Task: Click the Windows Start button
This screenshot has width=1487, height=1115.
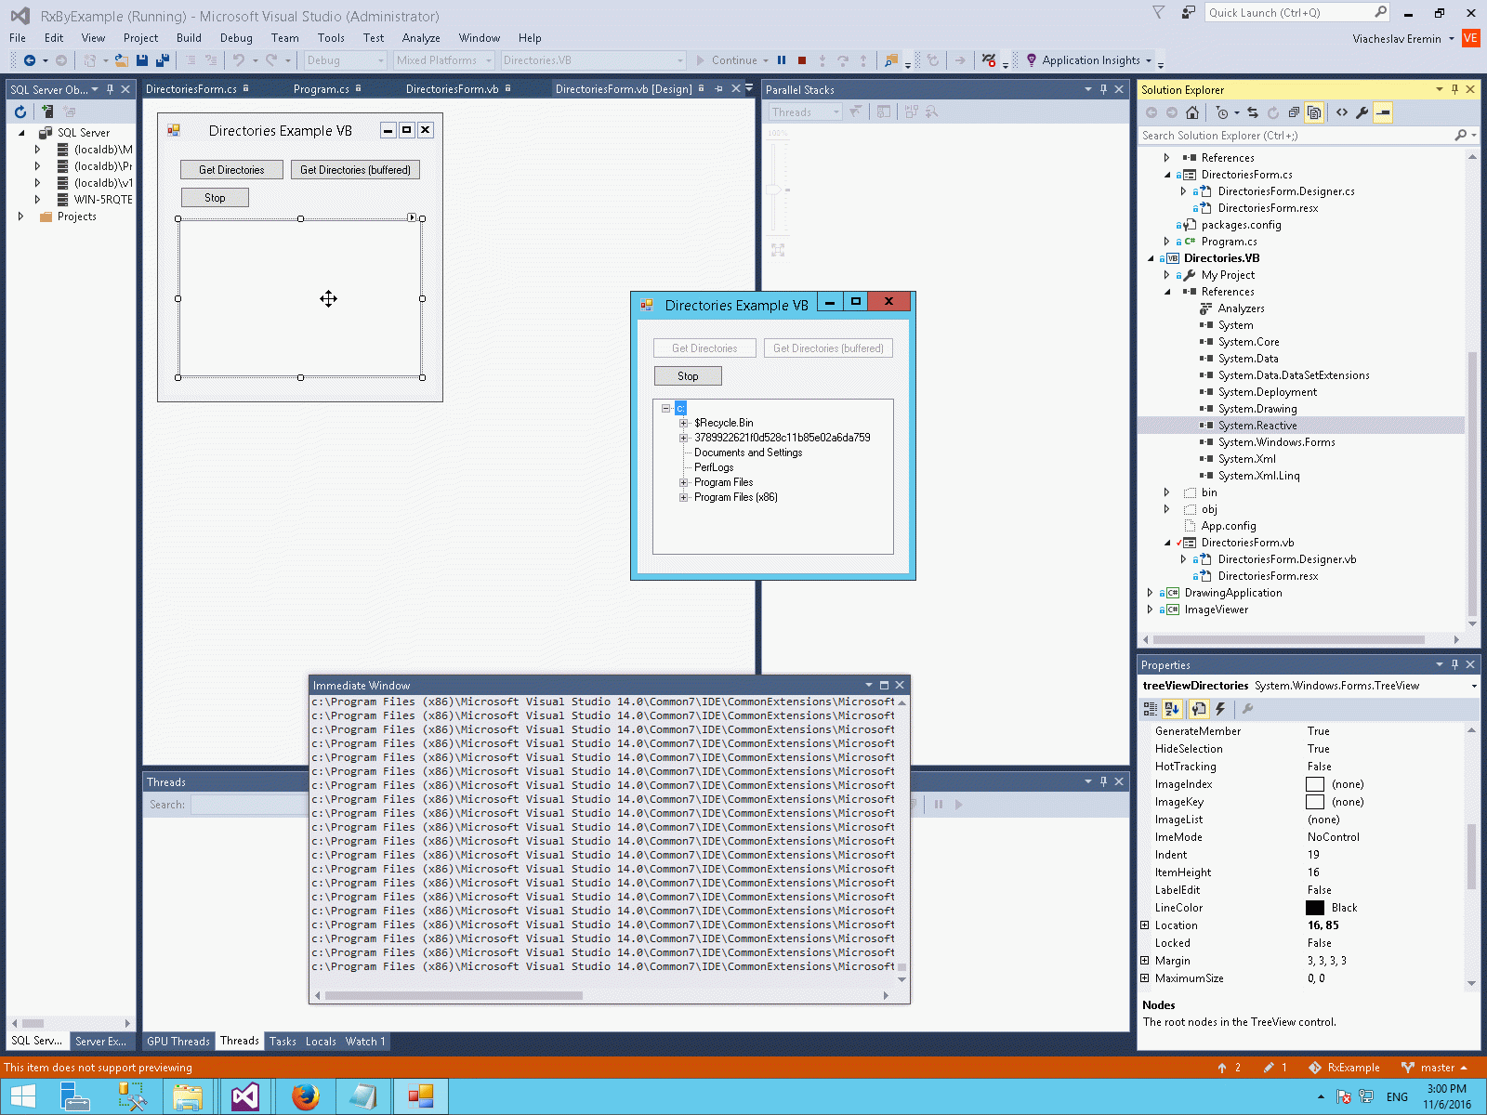Action: point(22,1097)
